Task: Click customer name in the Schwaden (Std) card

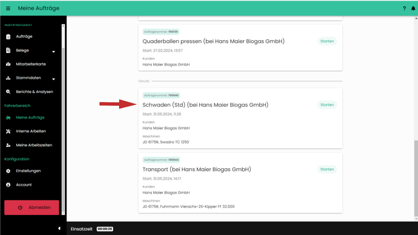Action: [166, 128]
